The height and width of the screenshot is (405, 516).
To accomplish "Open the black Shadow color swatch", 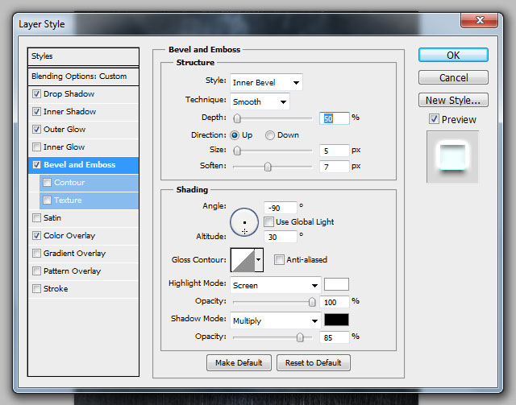I will click(x=336, y=320).
